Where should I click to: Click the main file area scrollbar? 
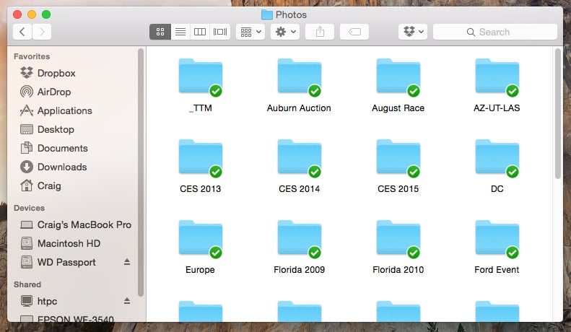pyautogui.click(x=558, y=113)
